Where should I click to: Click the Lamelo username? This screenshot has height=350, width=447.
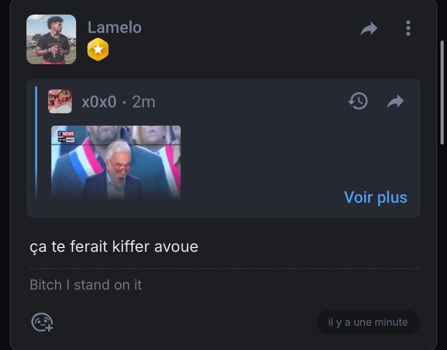click(x=114, y=28)
